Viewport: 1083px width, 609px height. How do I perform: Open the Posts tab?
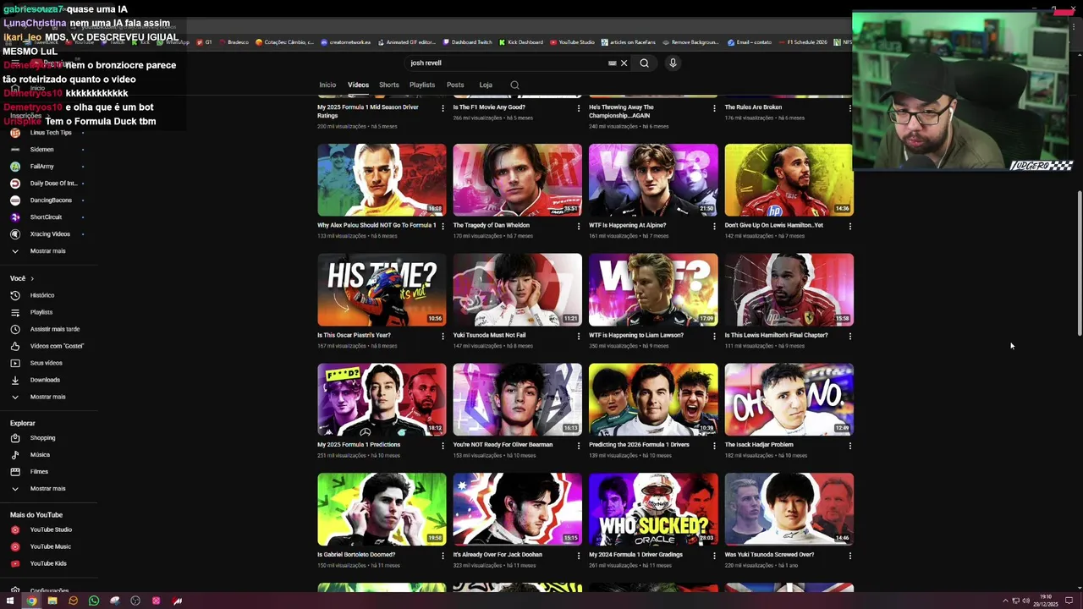(x=455, y=85)
